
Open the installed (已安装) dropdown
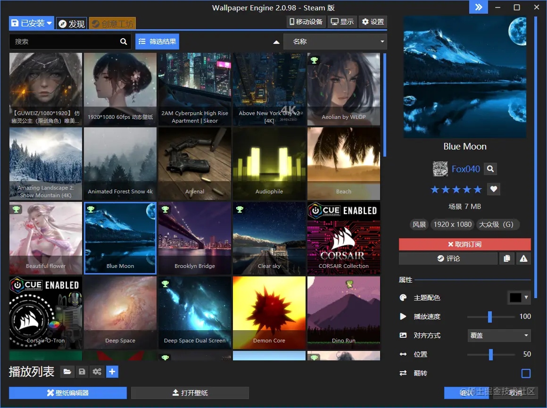pyautogui.click(x=32, y=23)
